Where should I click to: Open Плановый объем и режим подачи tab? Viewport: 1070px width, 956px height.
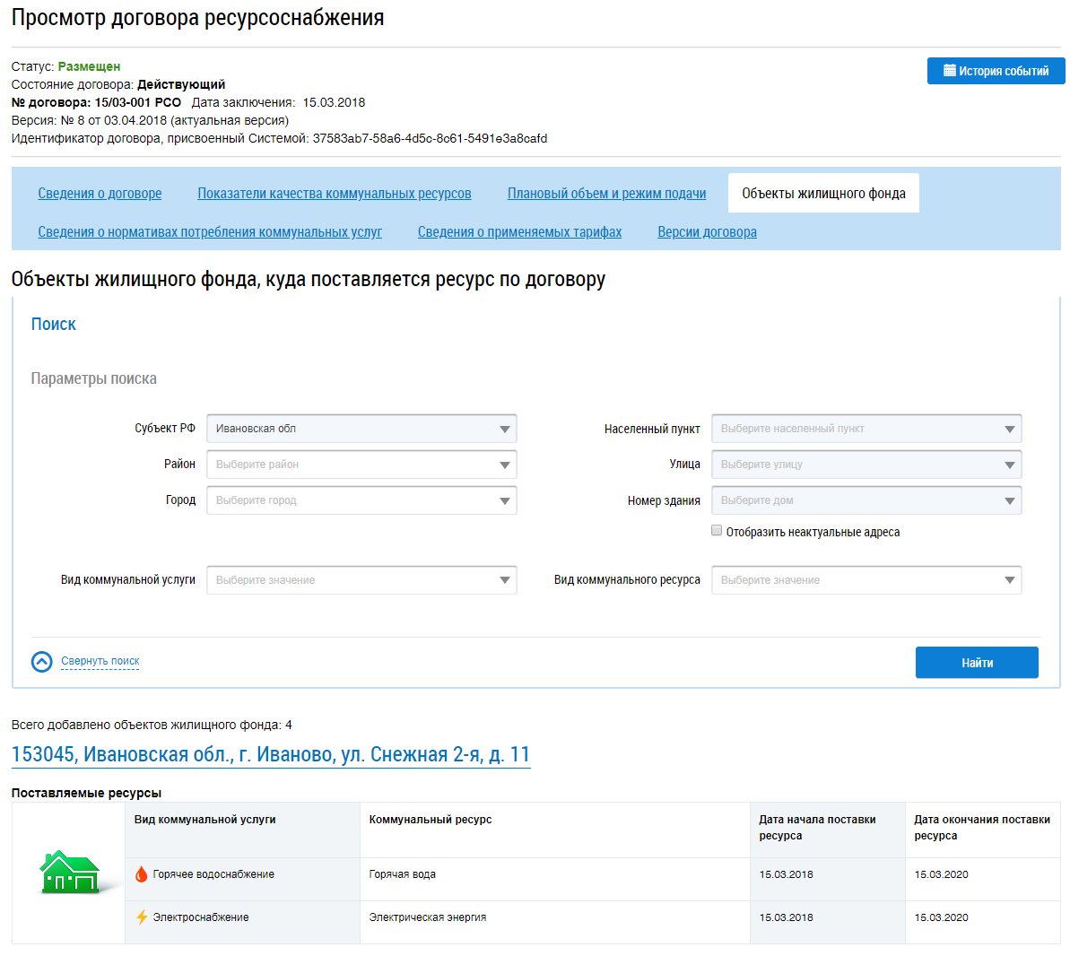[606, 194]
